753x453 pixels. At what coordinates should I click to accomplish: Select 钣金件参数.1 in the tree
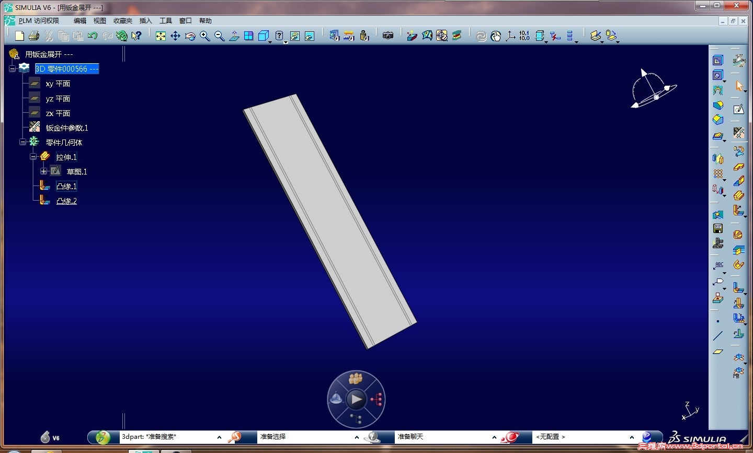(67, 128)
